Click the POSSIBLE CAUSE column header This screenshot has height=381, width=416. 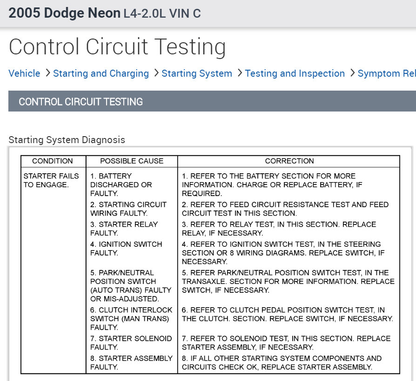point(132,161)
